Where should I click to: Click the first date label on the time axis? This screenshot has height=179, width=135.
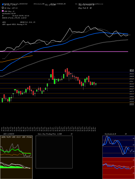(2, 129)
